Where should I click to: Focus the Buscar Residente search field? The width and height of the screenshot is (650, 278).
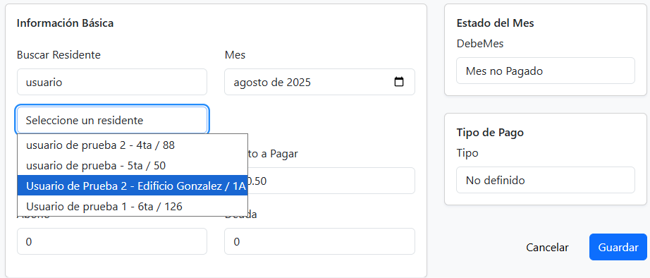[112, 82]
